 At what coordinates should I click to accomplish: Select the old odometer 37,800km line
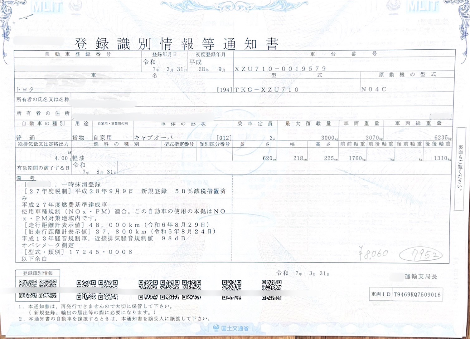(x=120, y=232)
